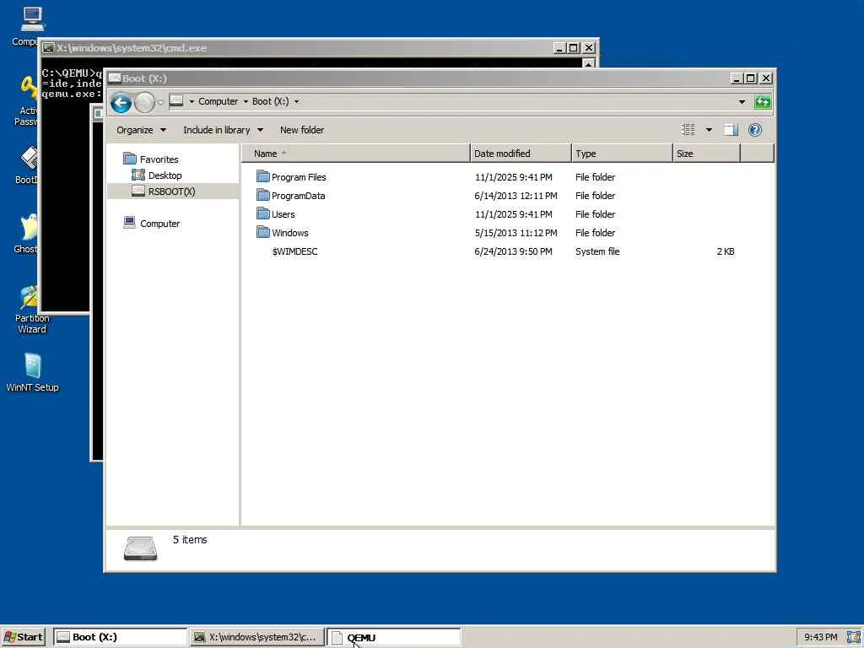Switch to cmd.exe taskbar button
This screenshot has width=864, height=648.
tap(256, 638)
